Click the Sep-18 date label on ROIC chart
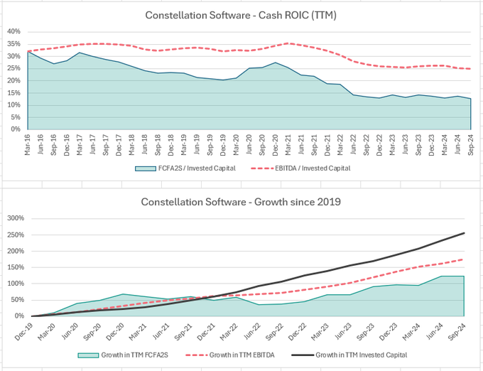The width and height of the screenshot is (483, 371). pyautogui.click(x=158, y=145)
